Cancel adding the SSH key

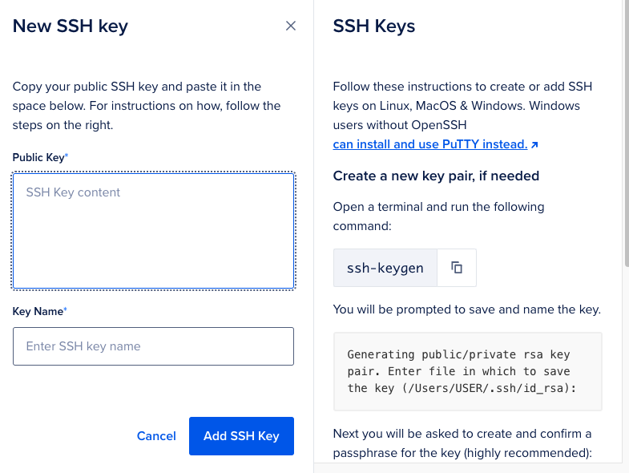point(156,436)
